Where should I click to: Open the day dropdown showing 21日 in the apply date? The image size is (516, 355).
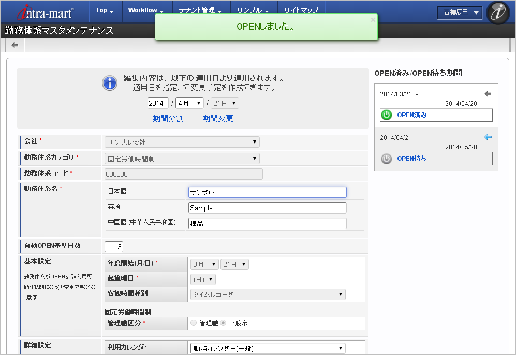225,103
